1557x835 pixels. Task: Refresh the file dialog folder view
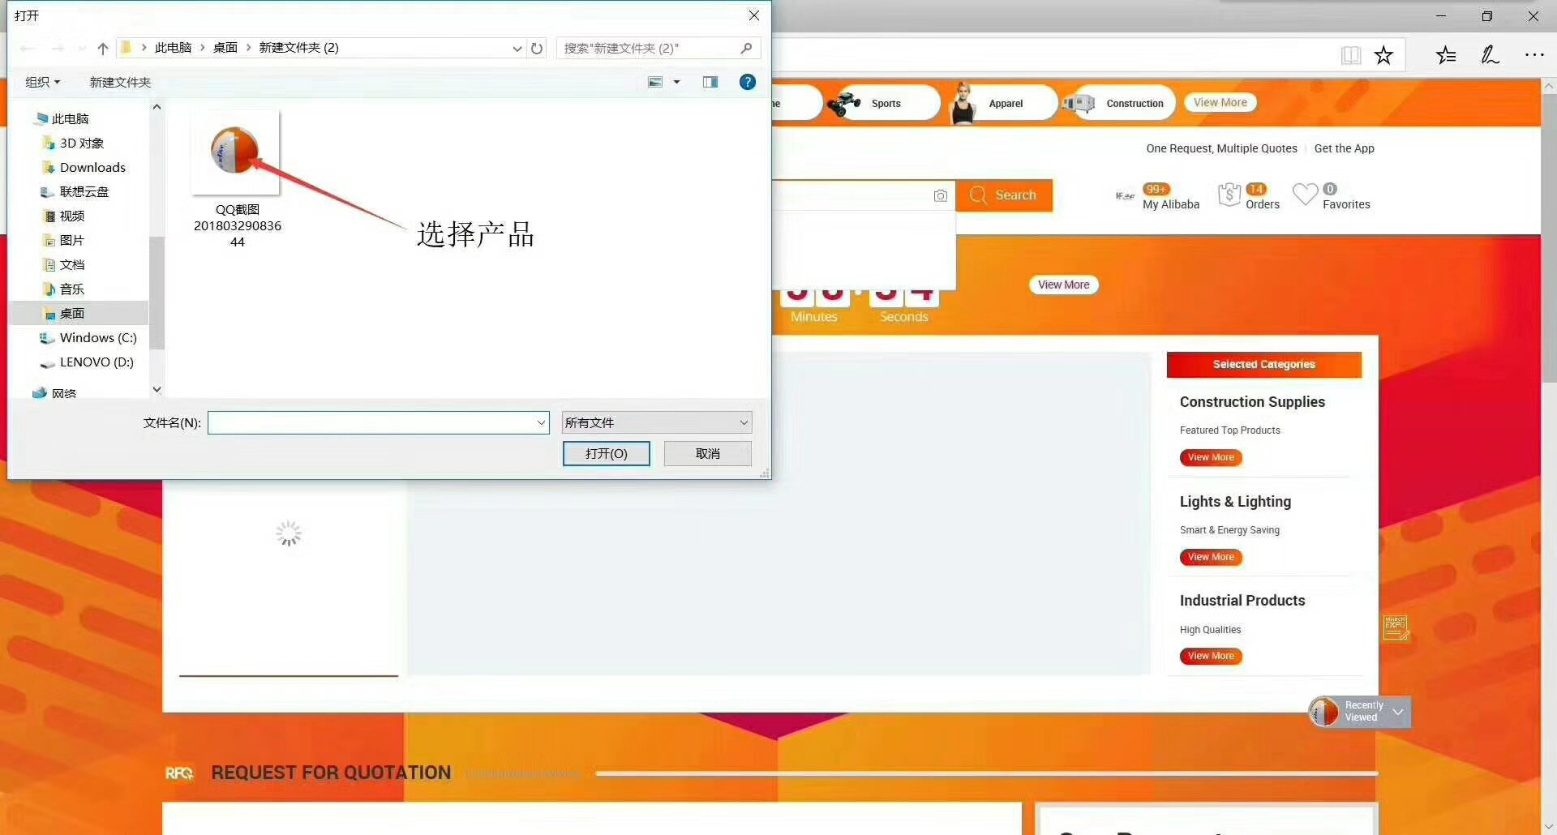[537, 49]
